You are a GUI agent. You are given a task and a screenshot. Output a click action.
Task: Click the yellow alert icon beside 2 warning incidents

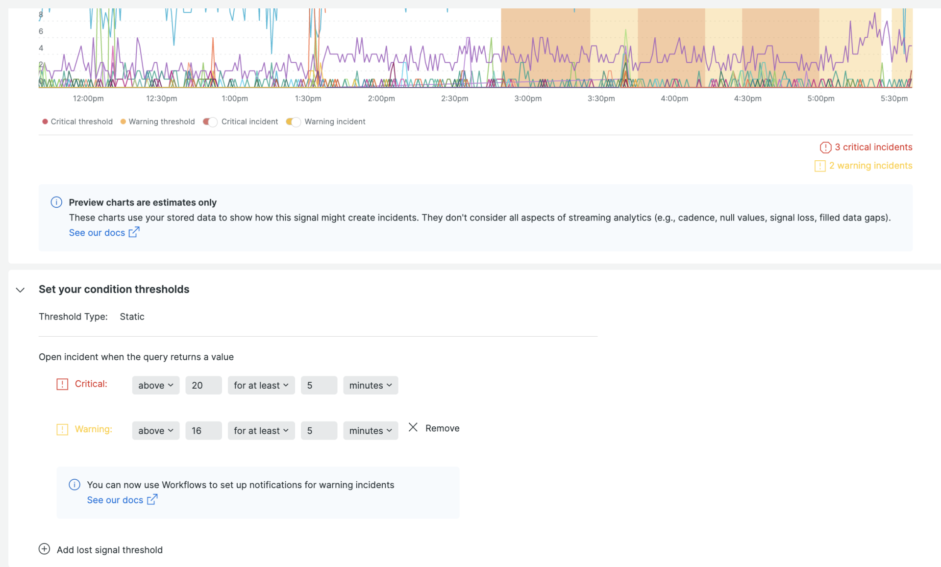point(819,166)
